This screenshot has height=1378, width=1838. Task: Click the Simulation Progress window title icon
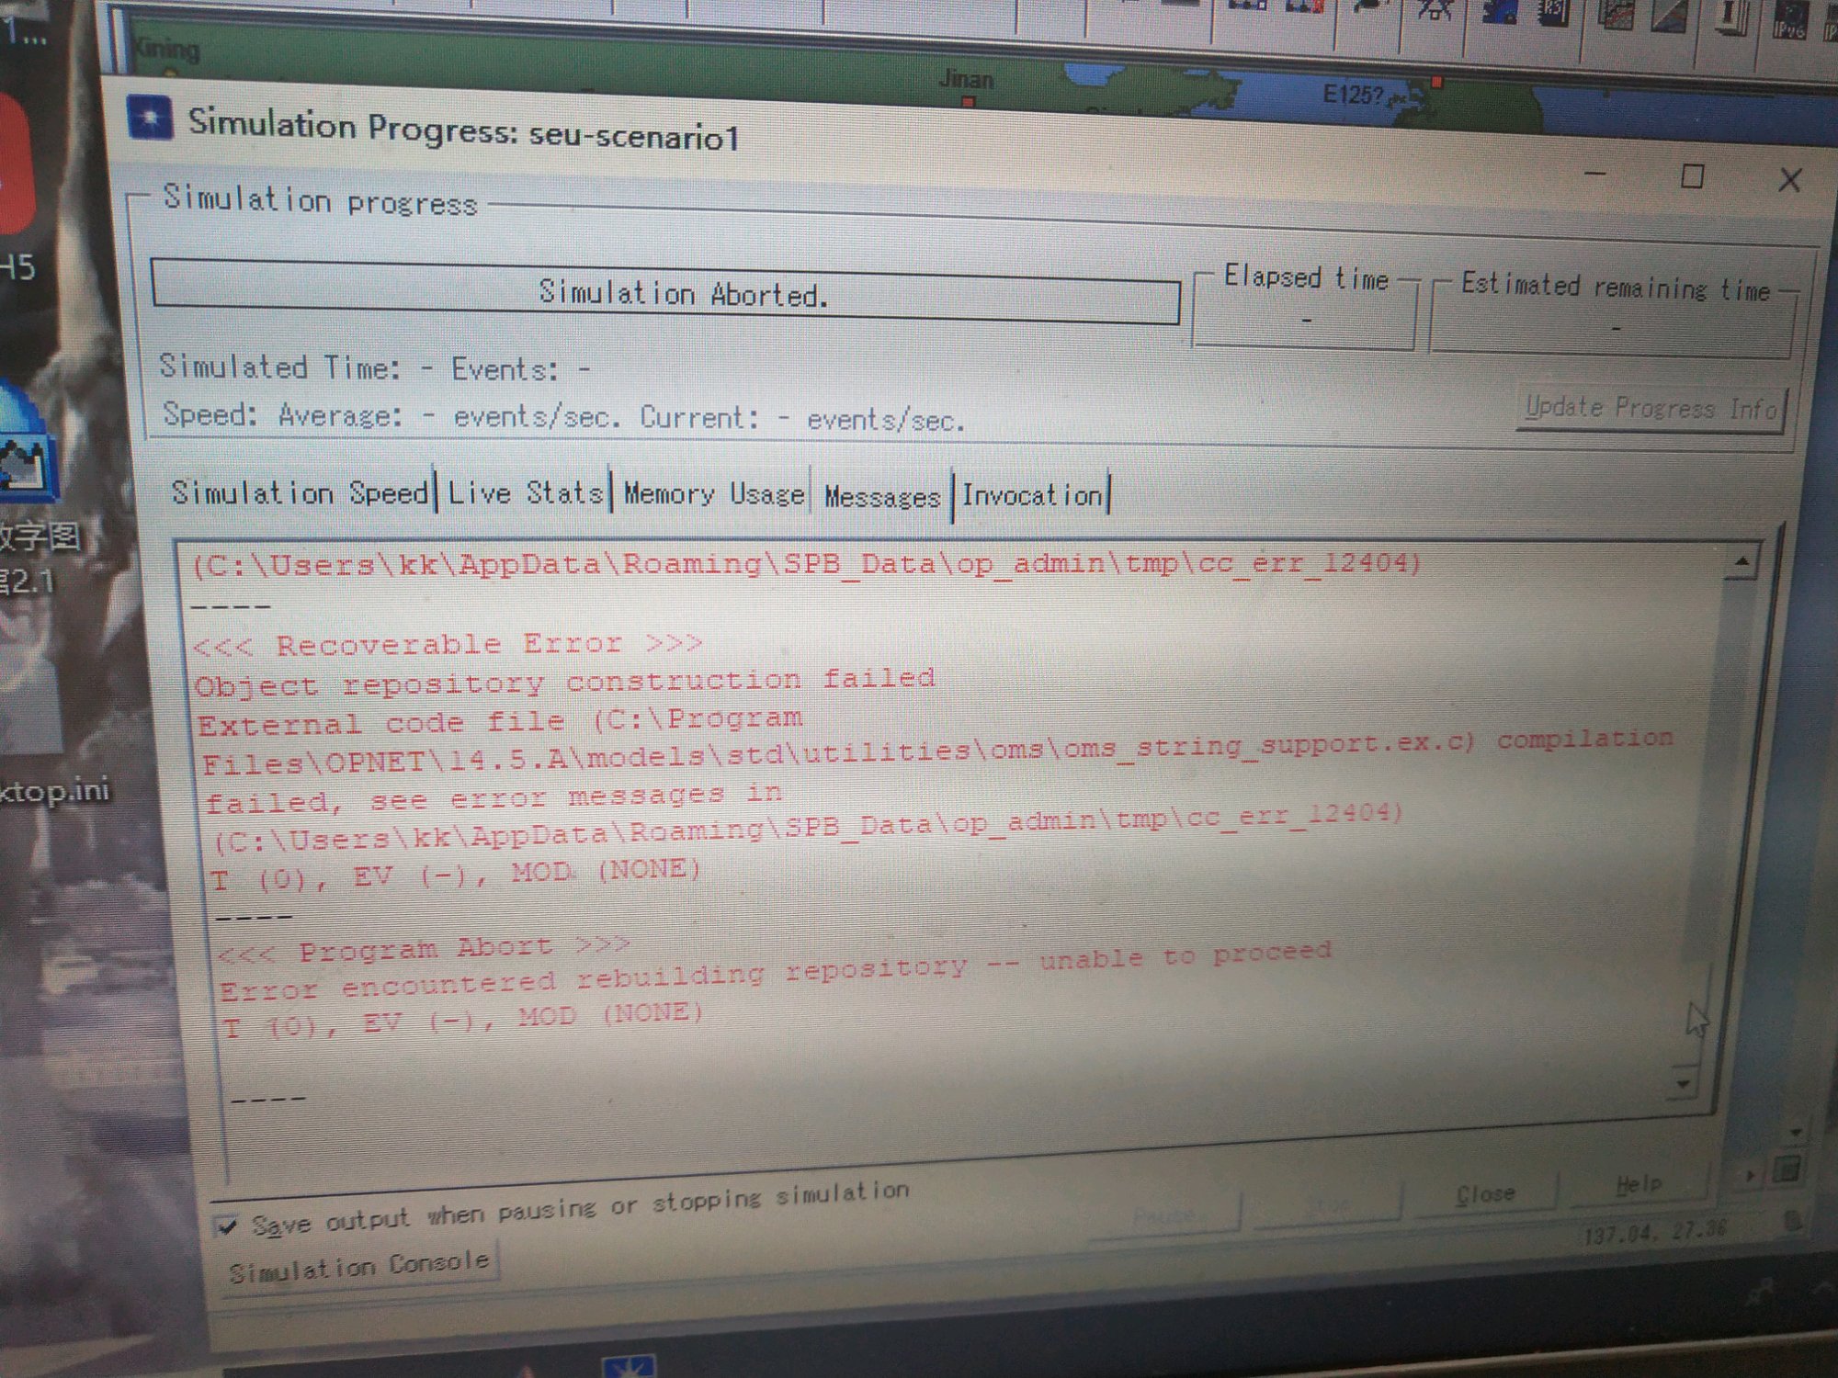coord(150,119)
